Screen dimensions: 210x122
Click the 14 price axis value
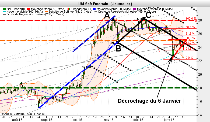(x=200, y=115)
